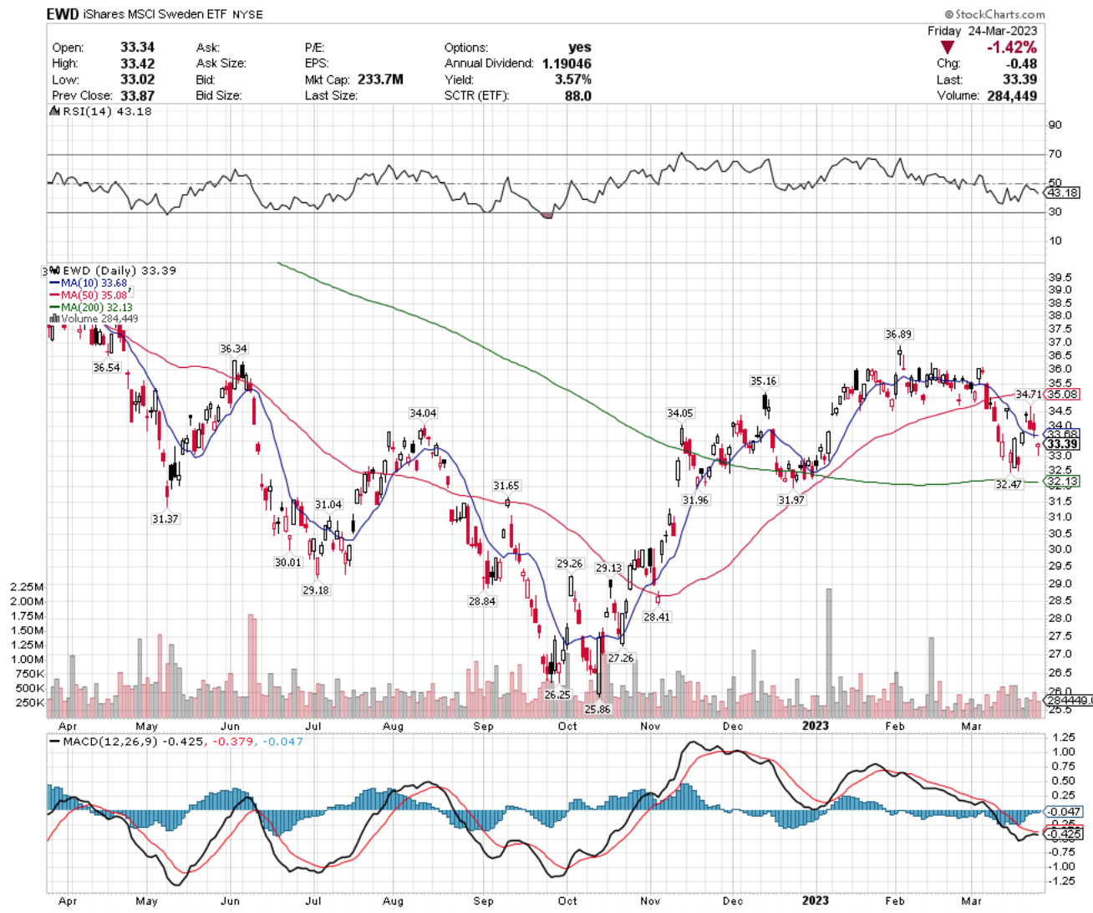Click the 31.37 May low label
Viewport: 1093px width, 913px height.
165,519
